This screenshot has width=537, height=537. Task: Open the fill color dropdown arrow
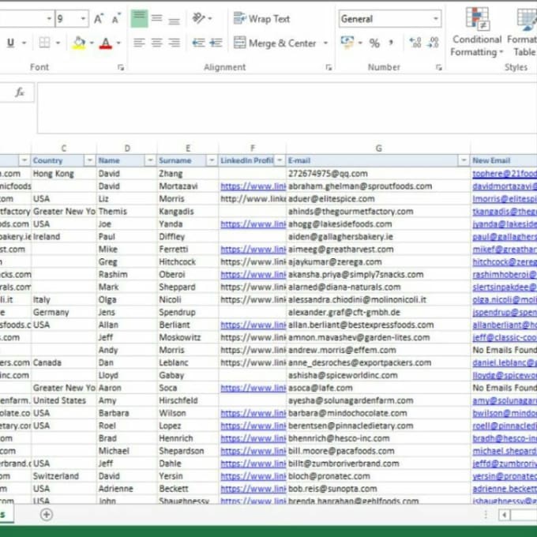point(92,43)
